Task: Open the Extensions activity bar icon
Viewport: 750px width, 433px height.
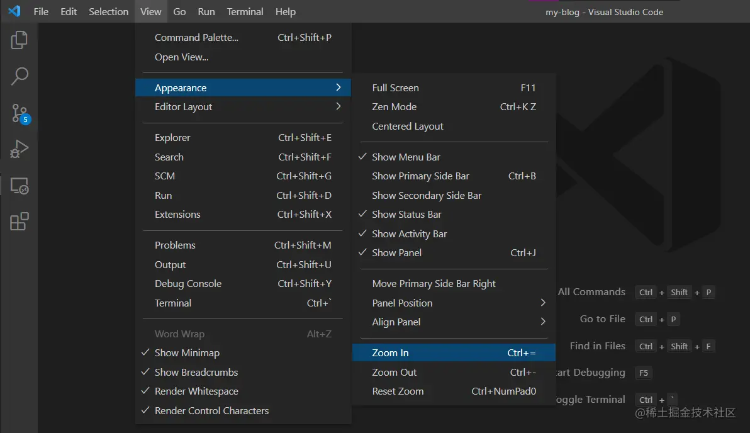Action: tap(19, 222)
